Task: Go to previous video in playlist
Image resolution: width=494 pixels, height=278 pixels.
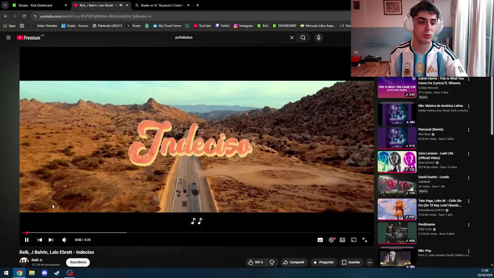Action: coord(39,240)
